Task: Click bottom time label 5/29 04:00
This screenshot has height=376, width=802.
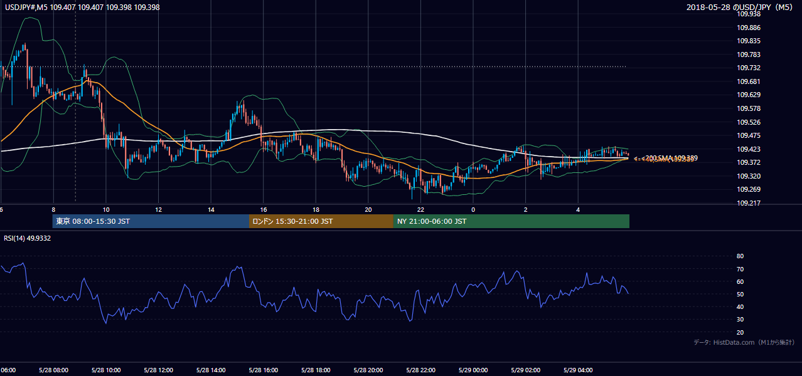Action: (x=578, y=370)
